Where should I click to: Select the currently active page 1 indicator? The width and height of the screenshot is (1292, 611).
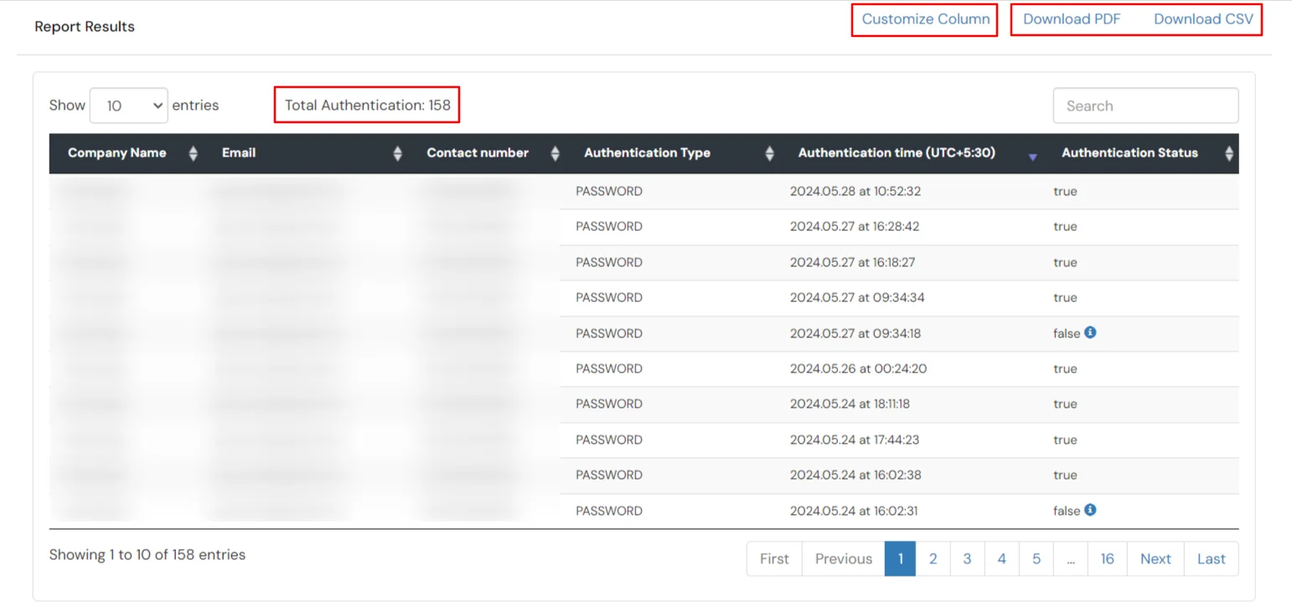click(x=900, y=558)
